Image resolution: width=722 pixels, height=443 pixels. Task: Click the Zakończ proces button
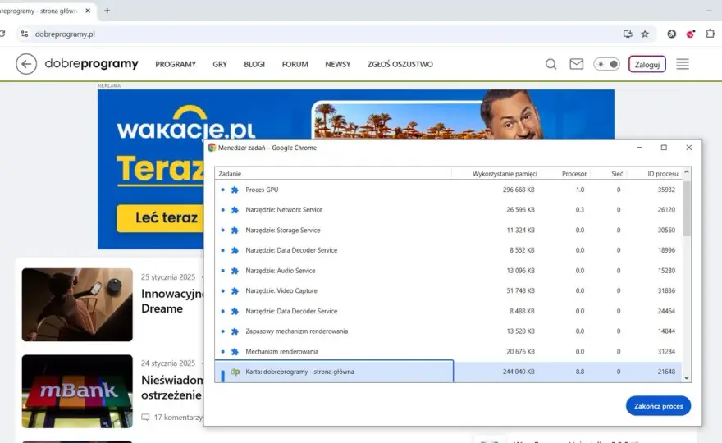(x=658, y=406)
